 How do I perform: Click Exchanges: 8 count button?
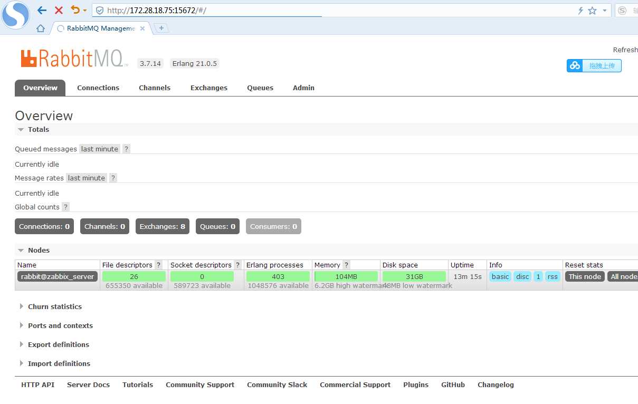[163, 226]
